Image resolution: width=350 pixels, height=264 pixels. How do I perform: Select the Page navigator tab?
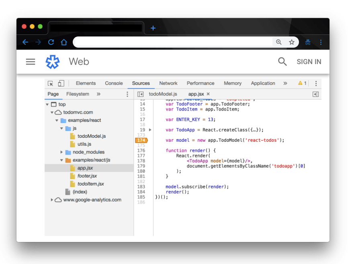53,94
